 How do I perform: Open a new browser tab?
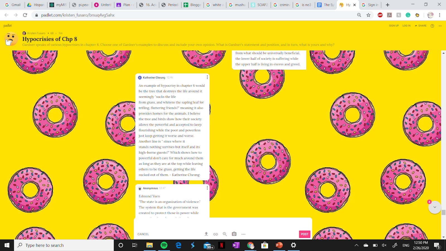coord(387,5)
